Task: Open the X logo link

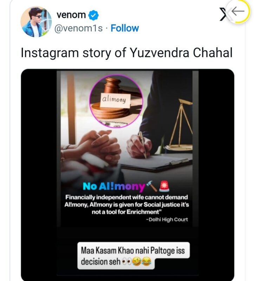Action: coord(224,14)
